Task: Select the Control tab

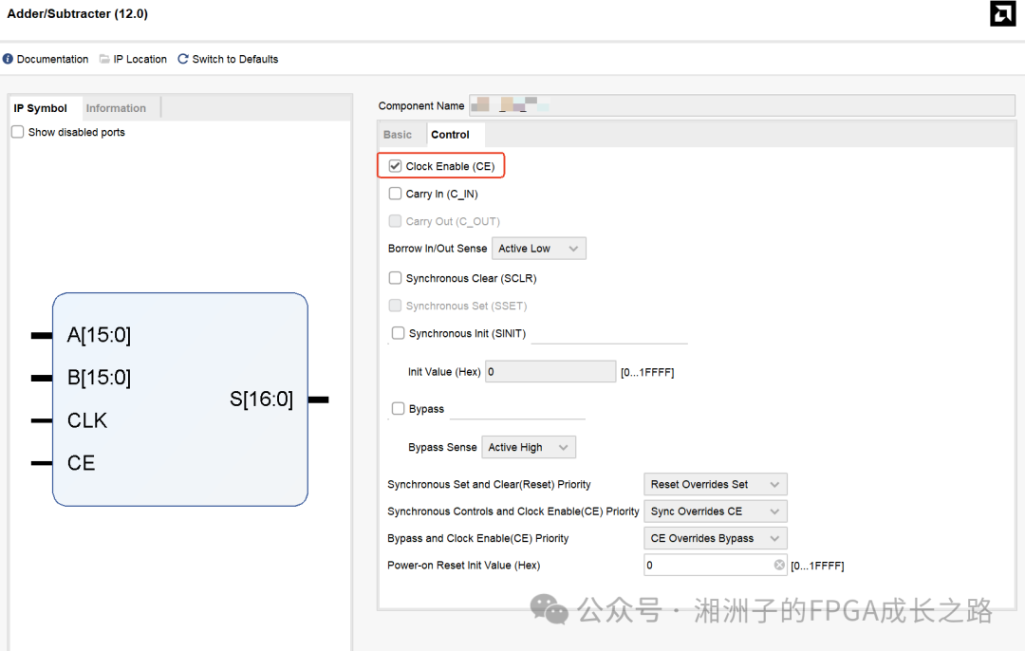Action: tap(451, 134)
